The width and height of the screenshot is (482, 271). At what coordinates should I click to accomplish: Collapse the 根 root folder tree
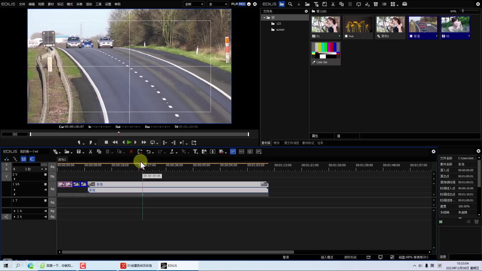[x=264, y=18]
